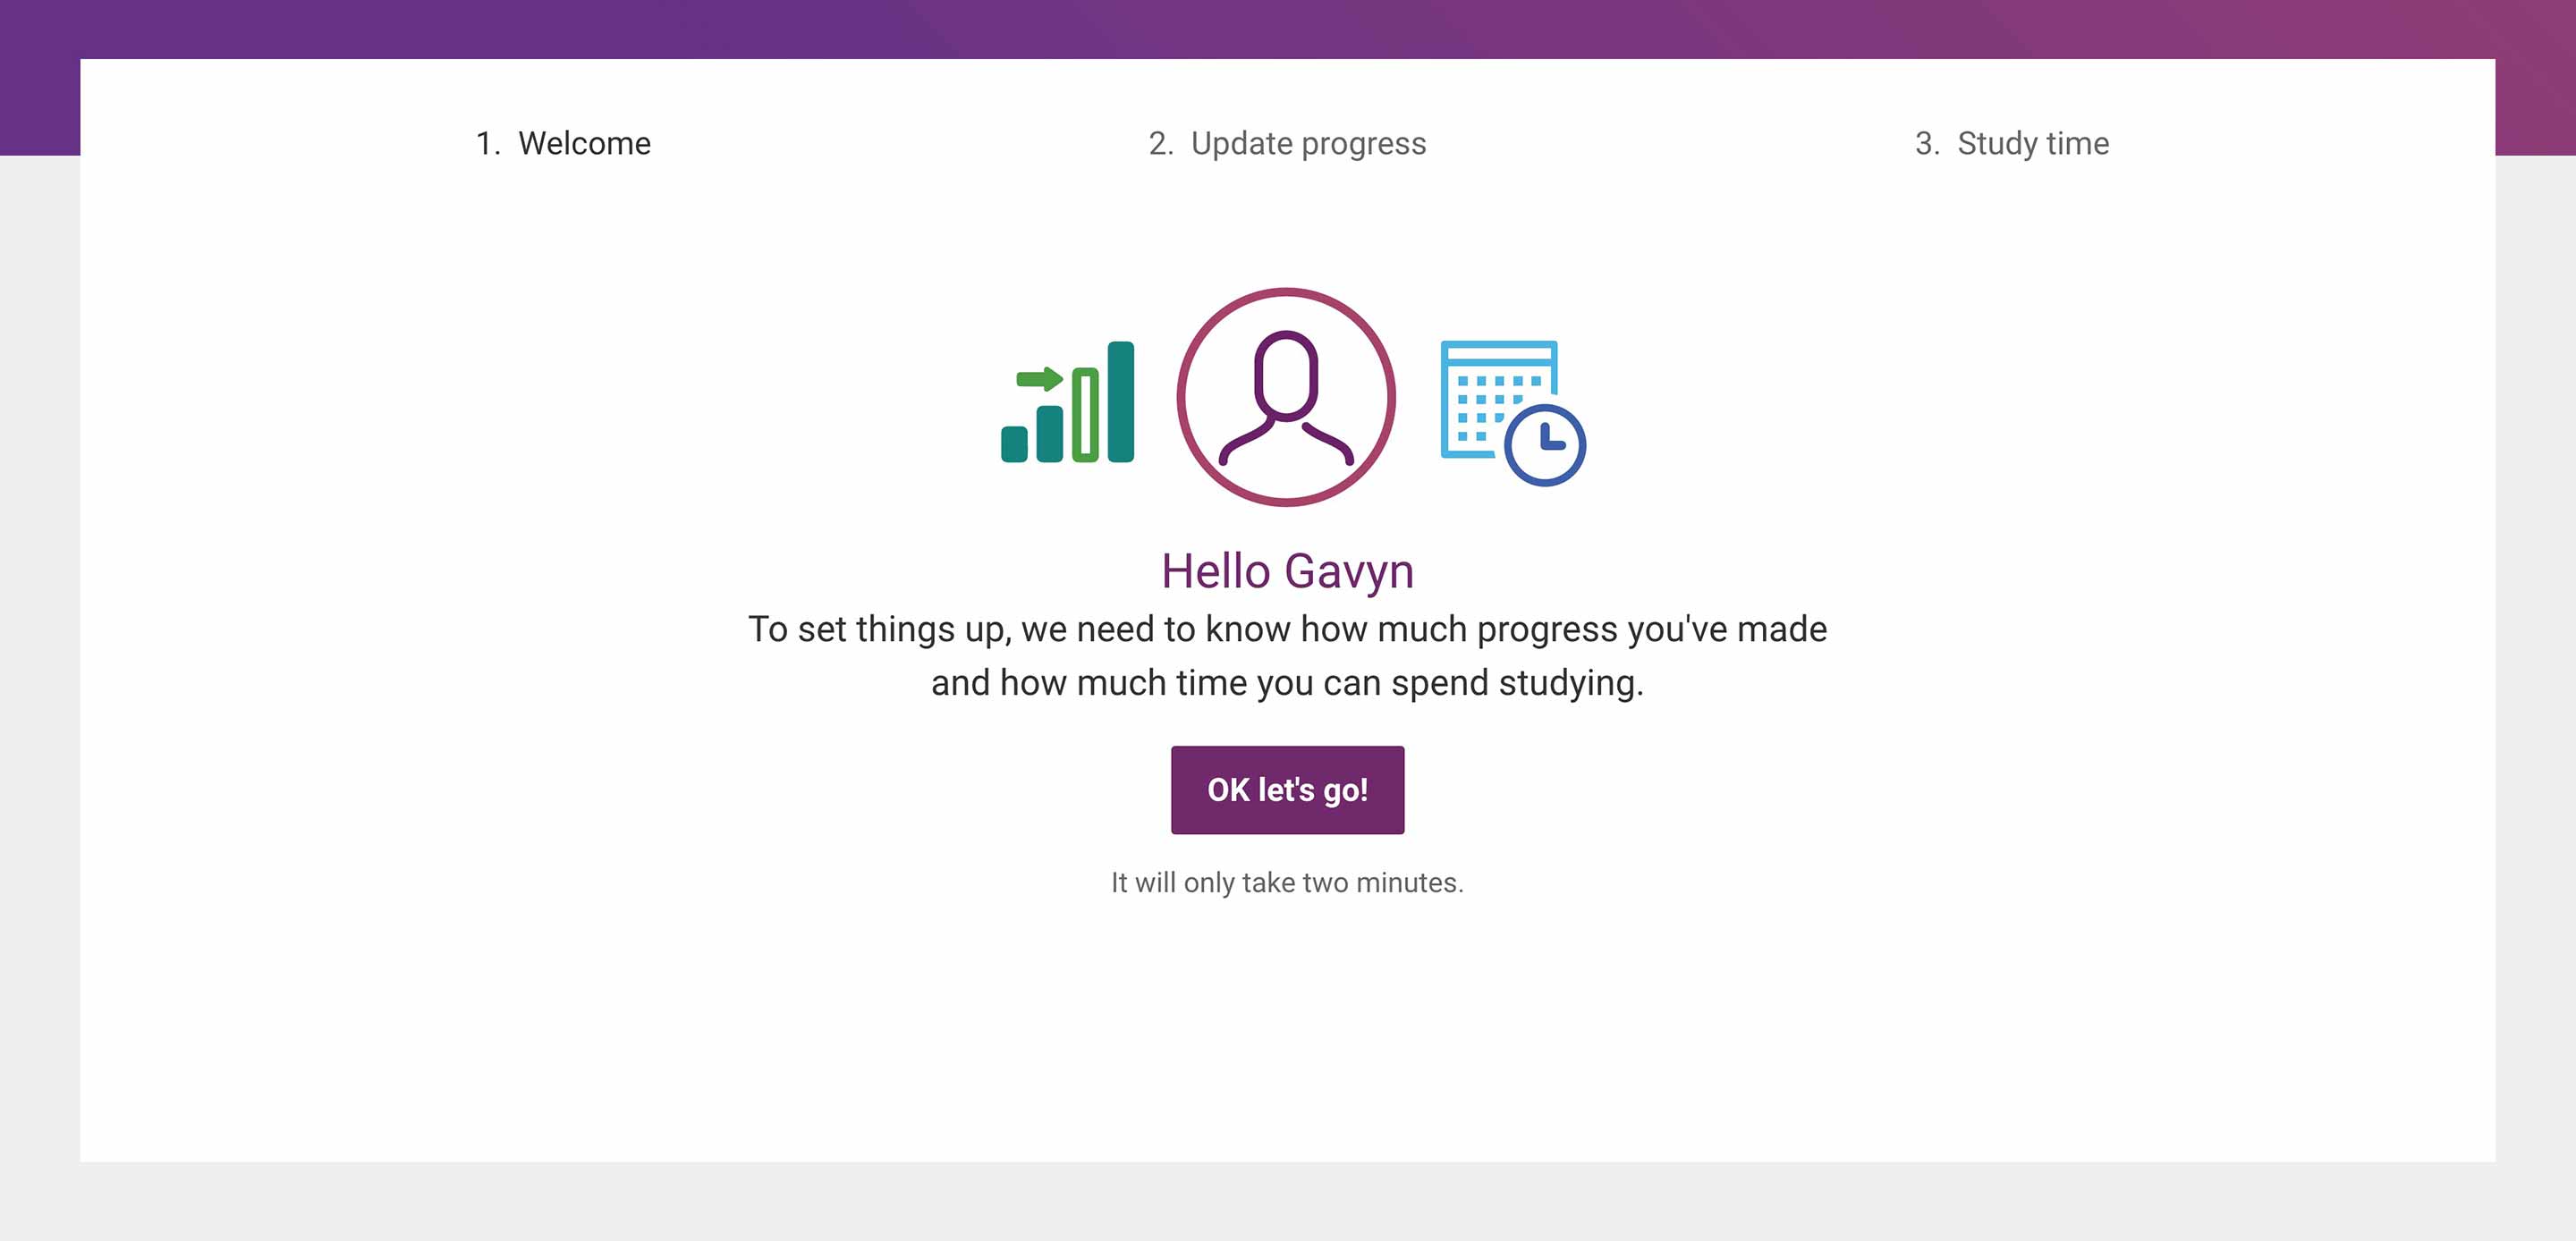Open the Study time step
Viewport: 2576px width, 1241px height.
(x=2012, y=144)
